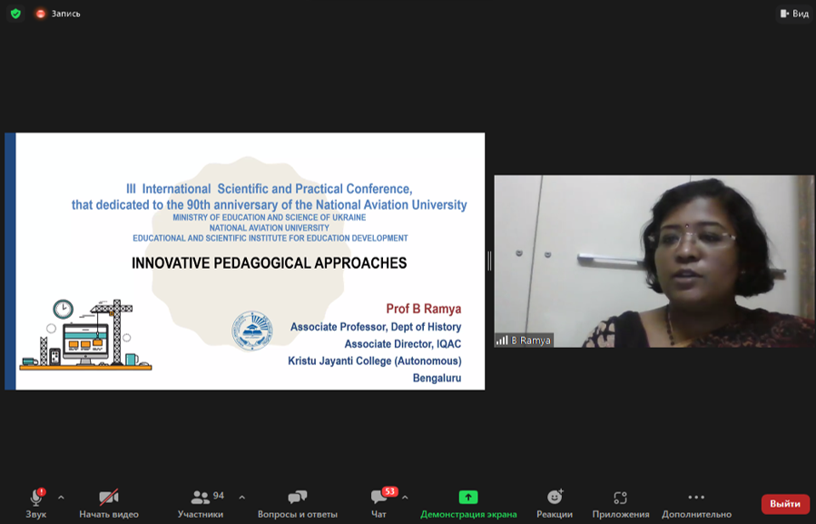The image size is (816, 524).
Task: Click the shared presentation slide
Action: 245,262
